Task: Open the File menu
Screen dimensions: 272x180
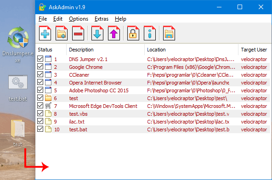Action: click(x=43, y=19)
